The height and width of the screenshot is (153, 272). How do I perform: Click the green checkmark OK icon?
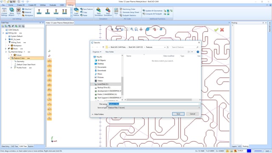pyautogui.click(x=216, y=30)
